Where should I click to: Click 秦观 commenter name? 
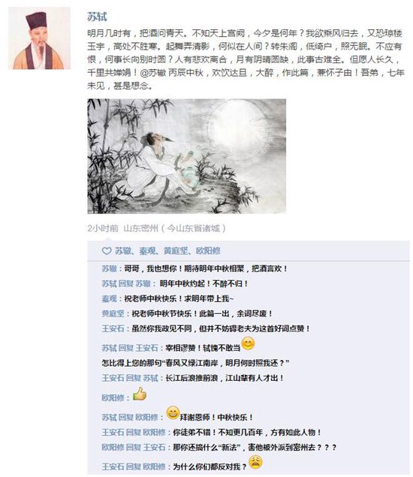109,299
